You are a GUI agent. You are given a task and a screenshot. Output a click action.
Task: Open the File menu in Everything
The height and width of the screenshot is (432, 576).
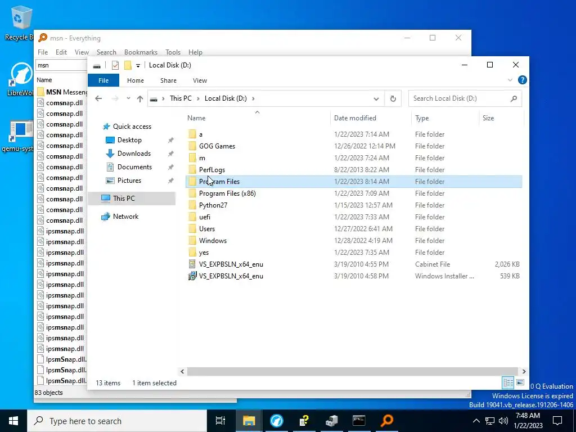pos(43,52)
